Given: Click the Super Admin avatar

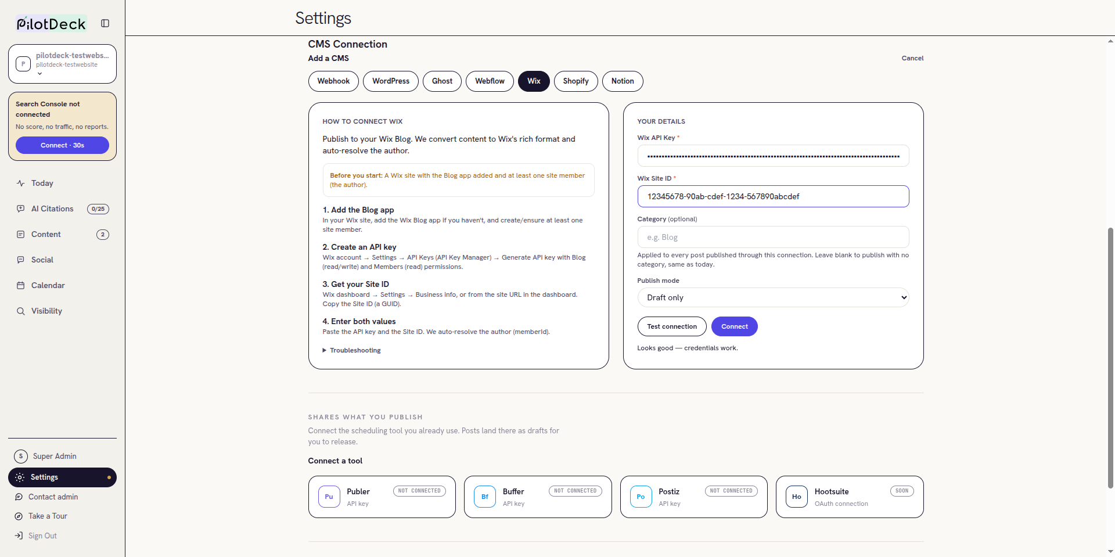Looking at the screenshot, I should pos(21,456).
